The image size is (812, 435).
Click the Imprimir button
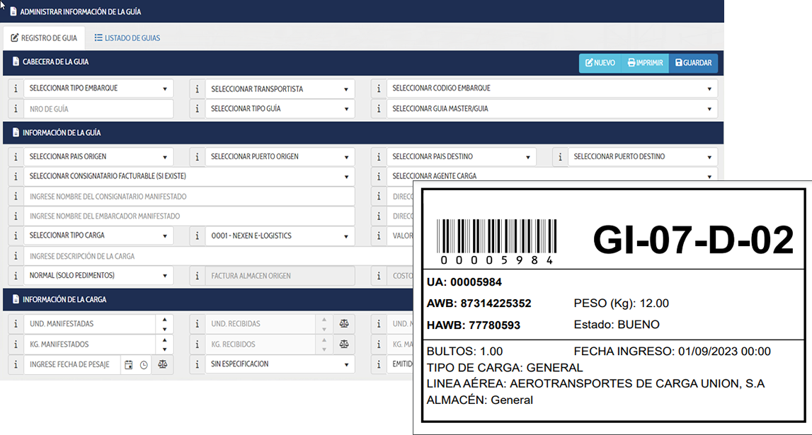click(645, 63)
